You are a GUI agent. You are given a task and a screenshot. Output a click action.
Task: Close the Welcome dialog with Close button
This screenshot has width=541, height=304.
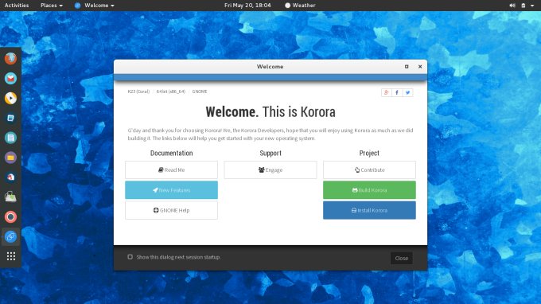pyautogui.click(x=402, y=258)
